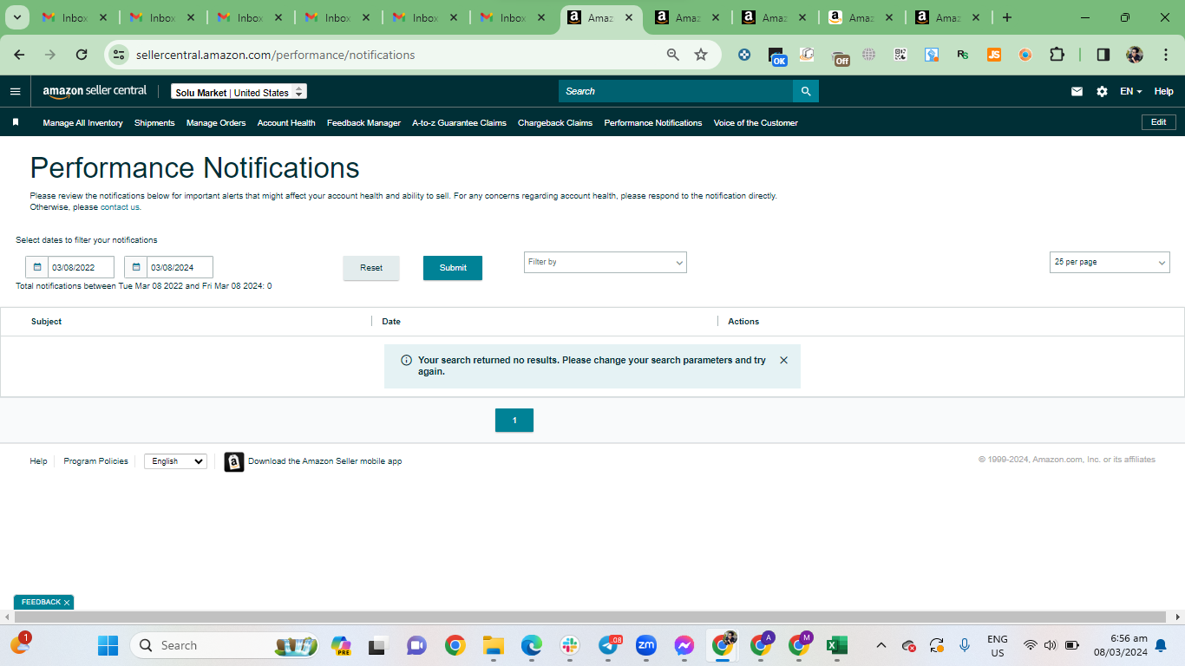This screenshot has width=1185, height=666.
Task: Expand the EN language dropdown
Action: point(1130,91)
